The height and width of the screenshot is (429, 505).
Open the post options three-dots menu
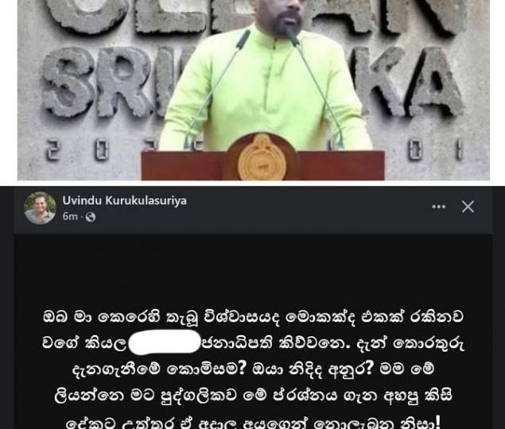(x=438, y=207)
